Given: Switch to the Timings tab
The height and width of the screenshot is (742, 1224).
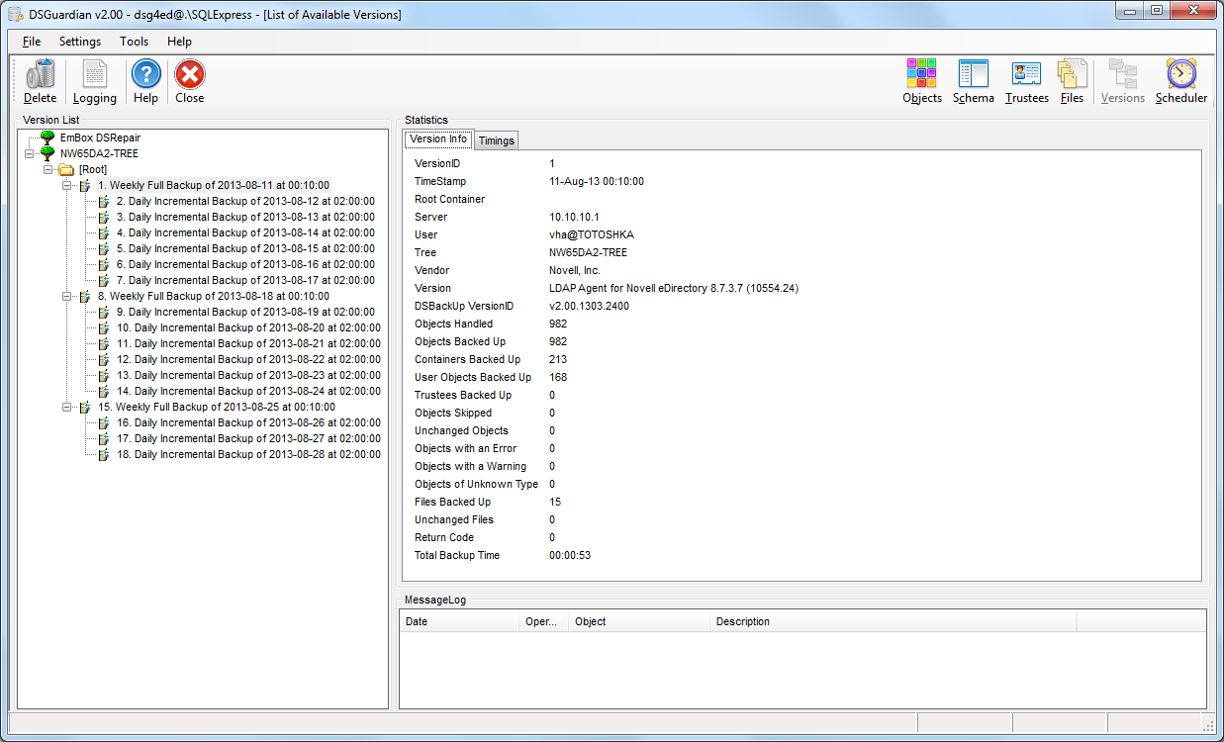Looking at the screenshot, I should tap(496, 140).
